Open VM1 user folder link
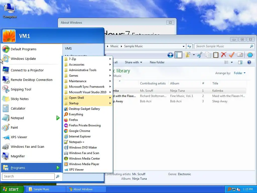The image size is (257, 193). coord(68,49)
